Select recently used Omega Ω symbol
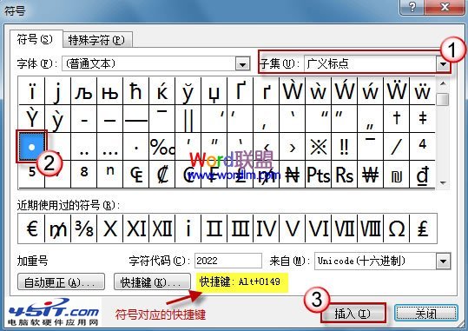 click(x=396, y=228)
